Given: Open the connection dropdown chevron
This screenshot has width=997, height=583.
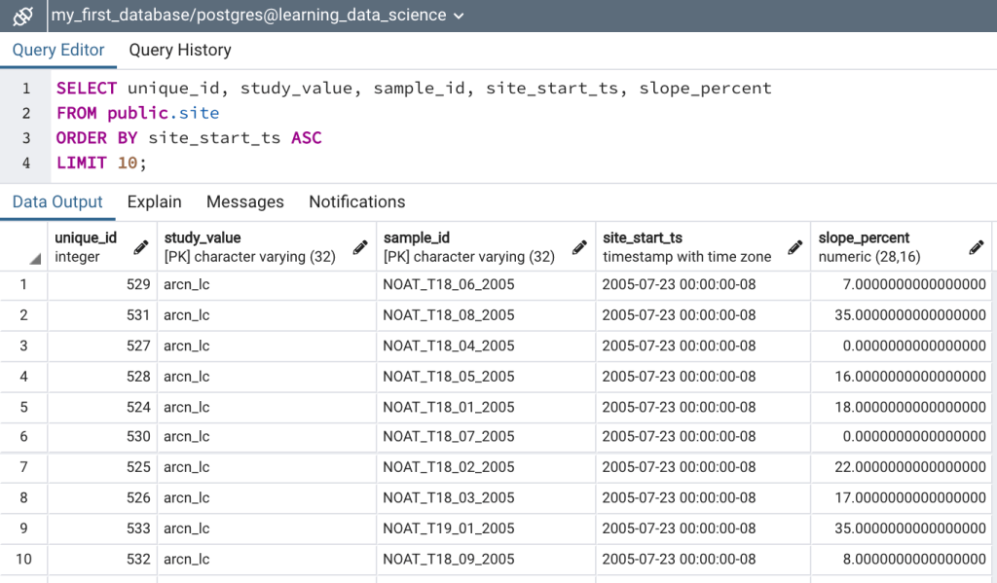Looking at the screenshot, I should tap(460, 17).
